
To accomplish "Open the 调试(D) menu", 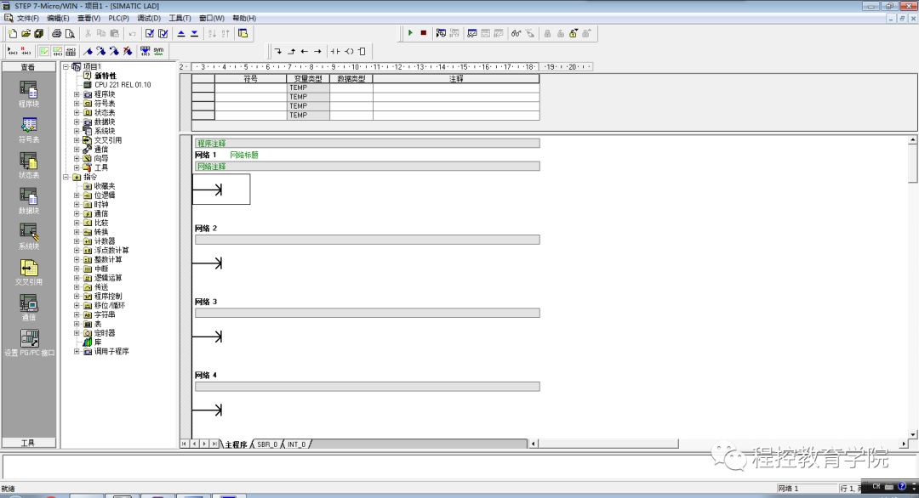I will point(149,18).
